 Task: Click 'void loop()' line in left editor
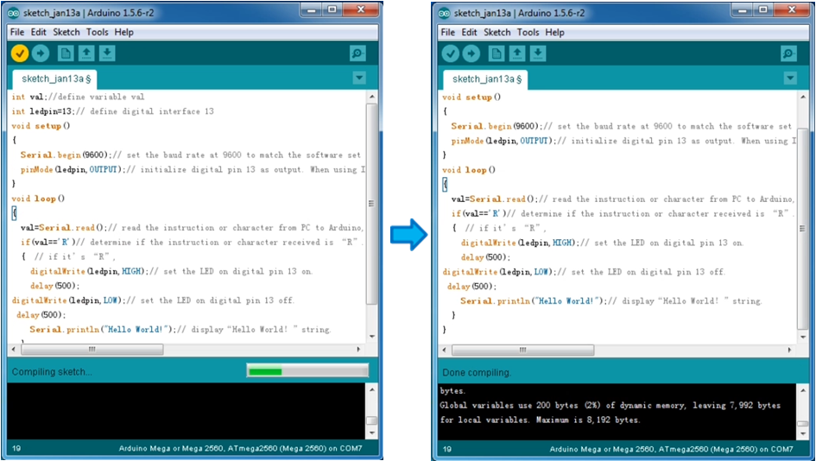(38, 199)
